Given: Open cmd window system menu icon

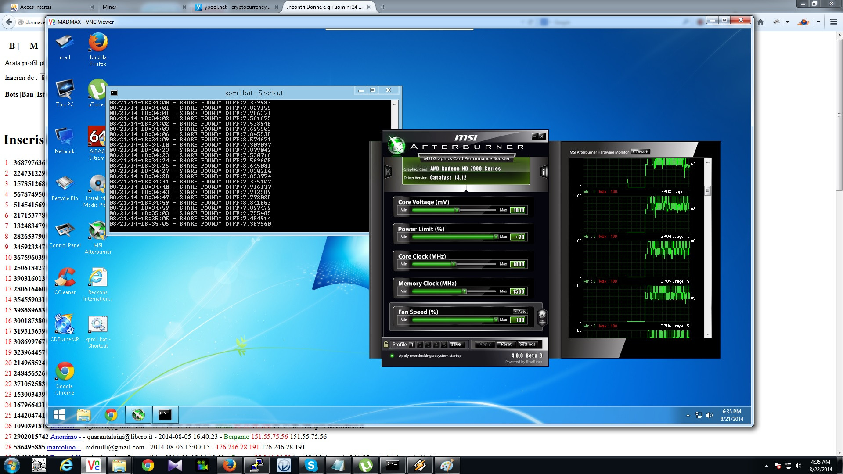Looking at the screenshot, I should (x=114, y=93).
